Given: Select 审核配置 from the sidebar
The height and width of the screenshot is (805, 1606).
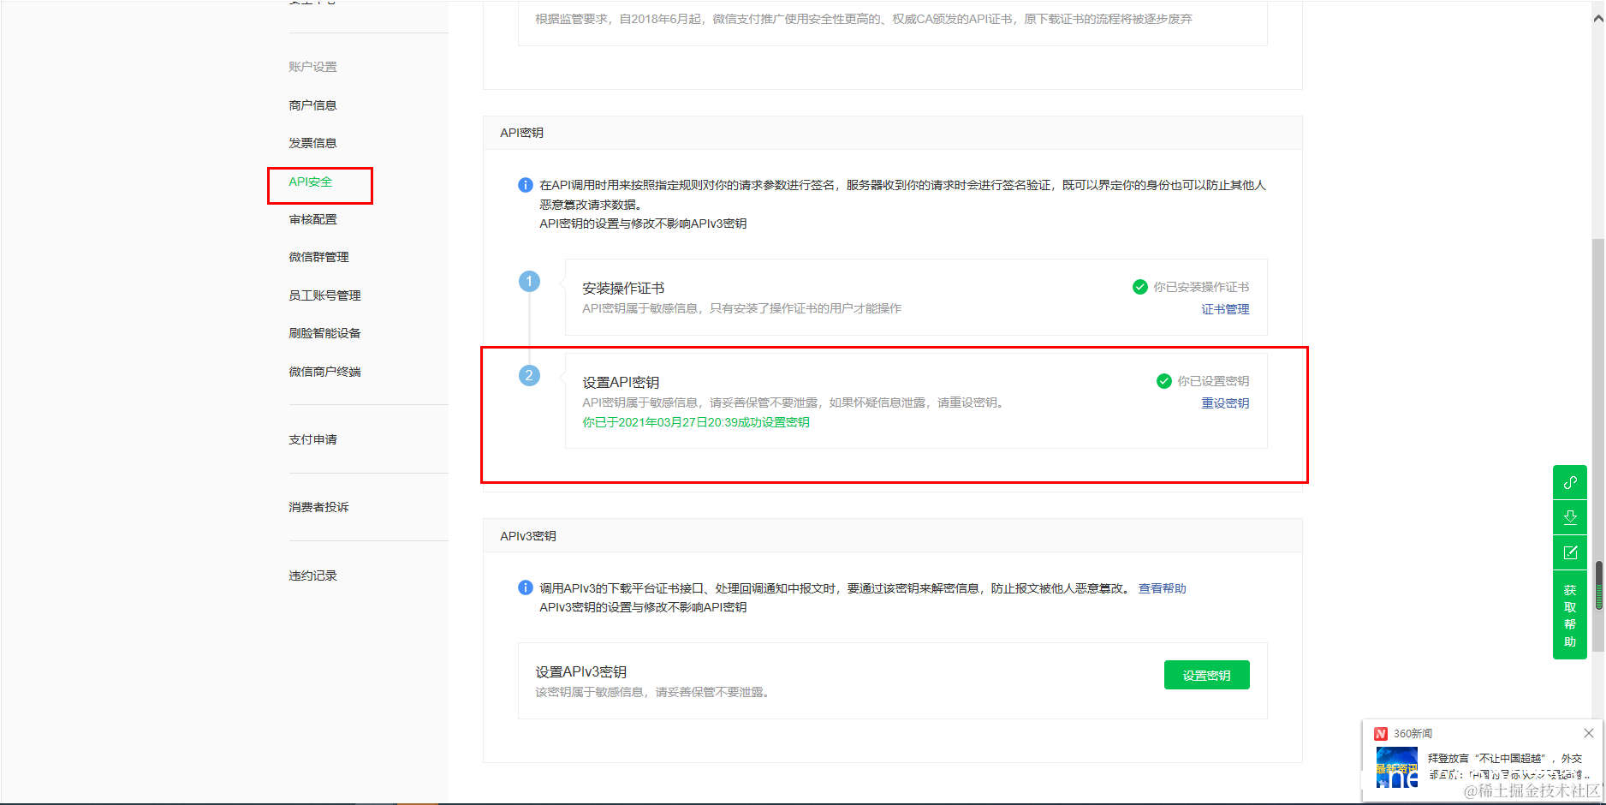Looking at the screenshot, I should click(313, 219).
